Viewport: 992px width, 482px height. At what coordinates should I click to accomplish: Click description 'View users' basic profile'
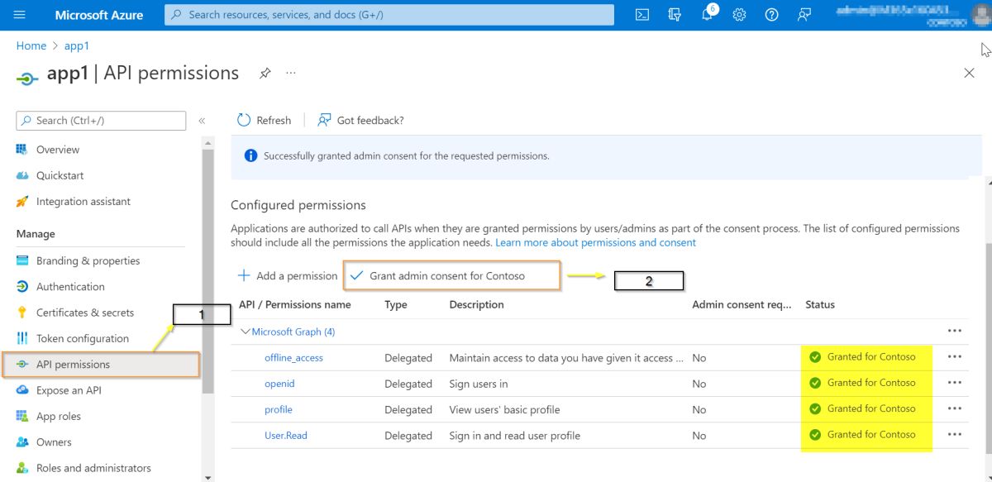tap(504, 409)
